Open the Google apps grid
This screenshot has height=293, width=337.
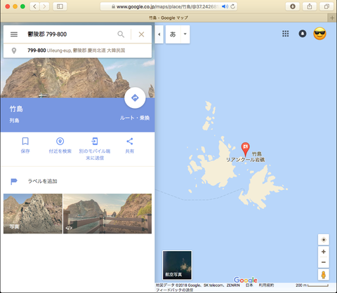click(x=285, y=34)
